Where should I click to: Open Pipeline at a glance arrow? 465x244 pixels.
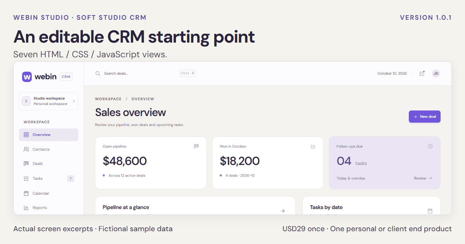(x=283, y=211)
